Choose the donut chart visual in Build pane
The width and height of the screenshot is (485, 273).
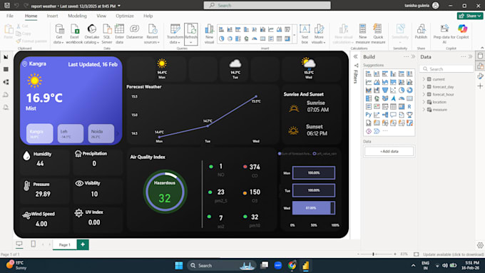[x=409, y=90]
